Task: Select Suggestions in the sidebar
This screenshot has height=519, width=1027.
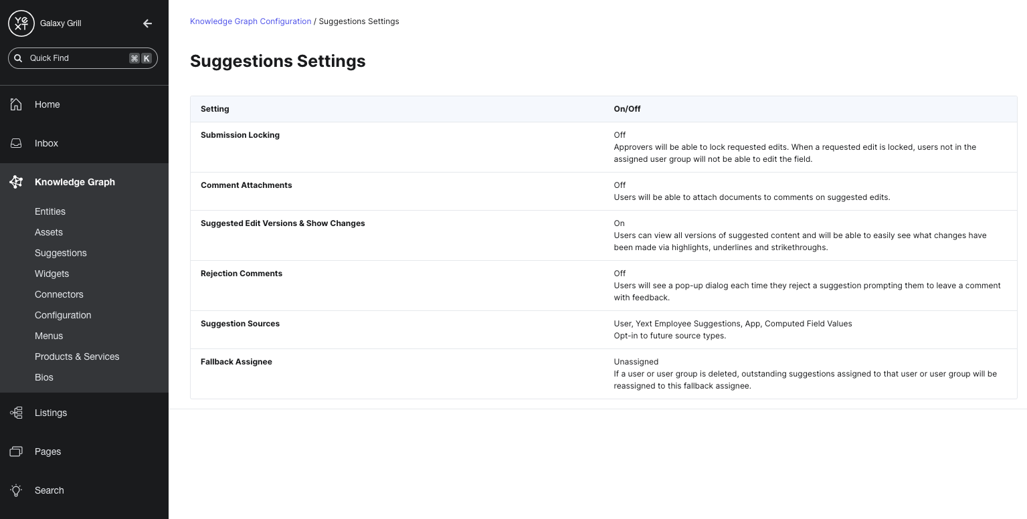Action: 60,253
